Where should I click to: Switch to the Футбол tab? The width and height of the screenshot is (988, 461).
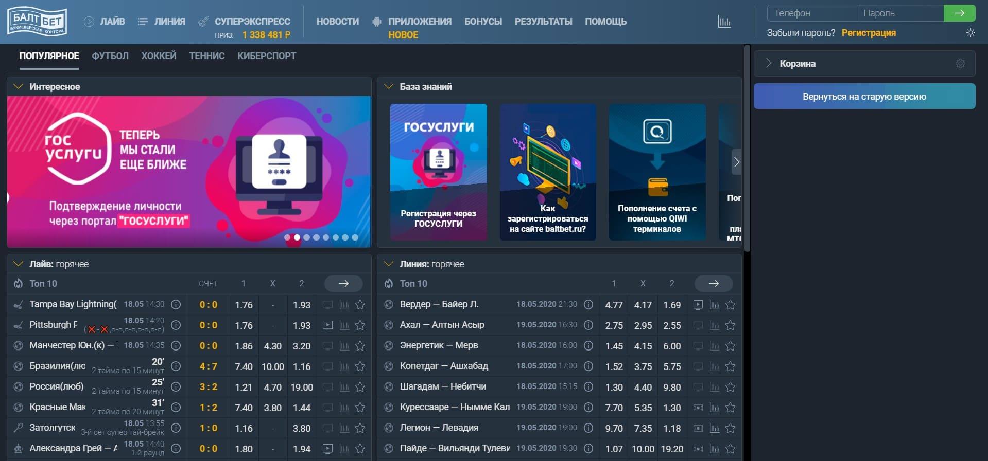click(110, 56)
